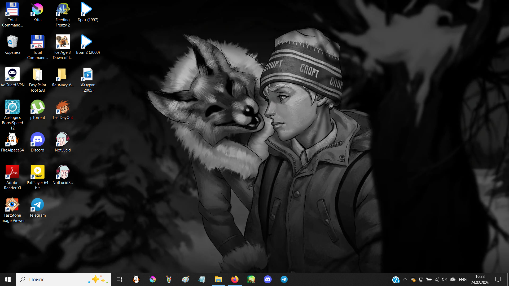Open Task View button
The image size is (509, 286).
click(x=119, y=279)
